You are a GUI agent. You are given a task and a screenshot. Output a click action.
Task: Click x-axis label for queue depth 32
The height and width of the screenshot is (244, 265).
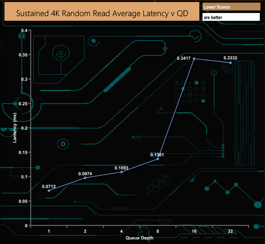pyautogui.click(x=230, y=231)
